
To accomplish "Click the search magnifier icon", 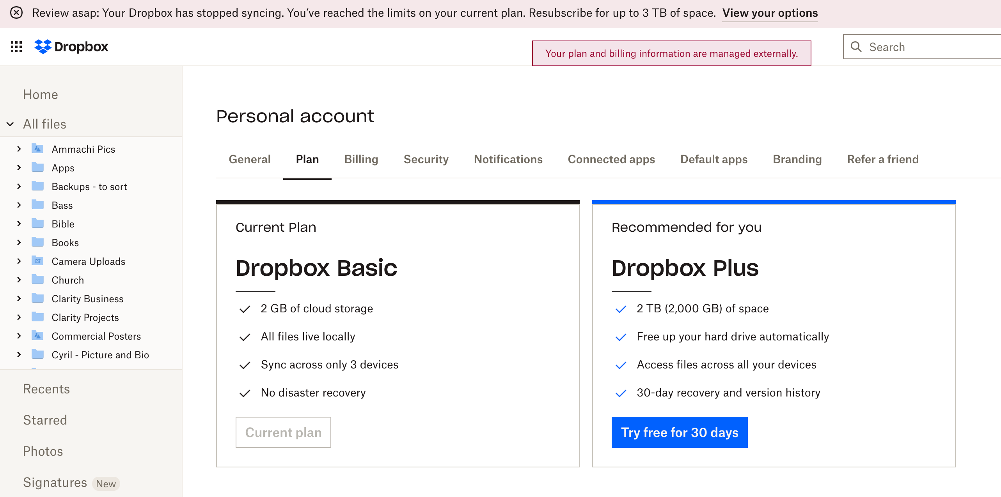I will pyautogui.click(x=856, y=47).
